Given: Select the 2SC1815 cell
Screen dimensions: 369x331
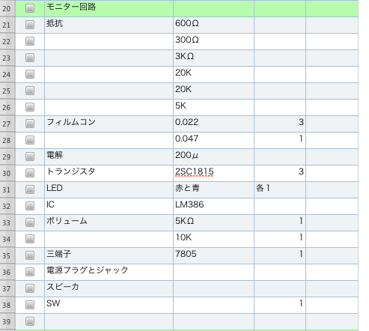Looking at the screenshot, I should pos(213,173).
